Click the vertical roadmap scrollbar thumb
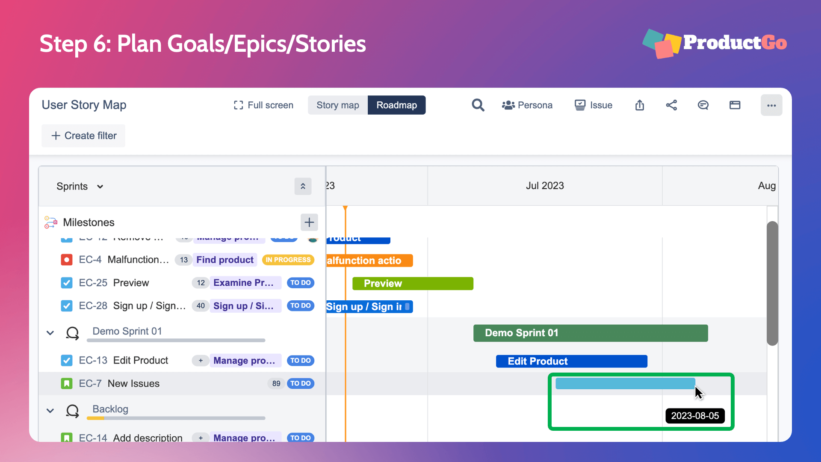Image resolution: width=821 pixels, height=462 pixels. point(772,283)
